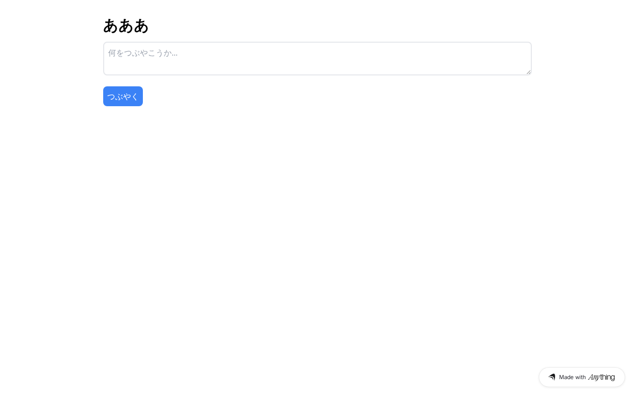Click the first あ character in title
This screenshot has width=635, height=397.
[111, 26]
